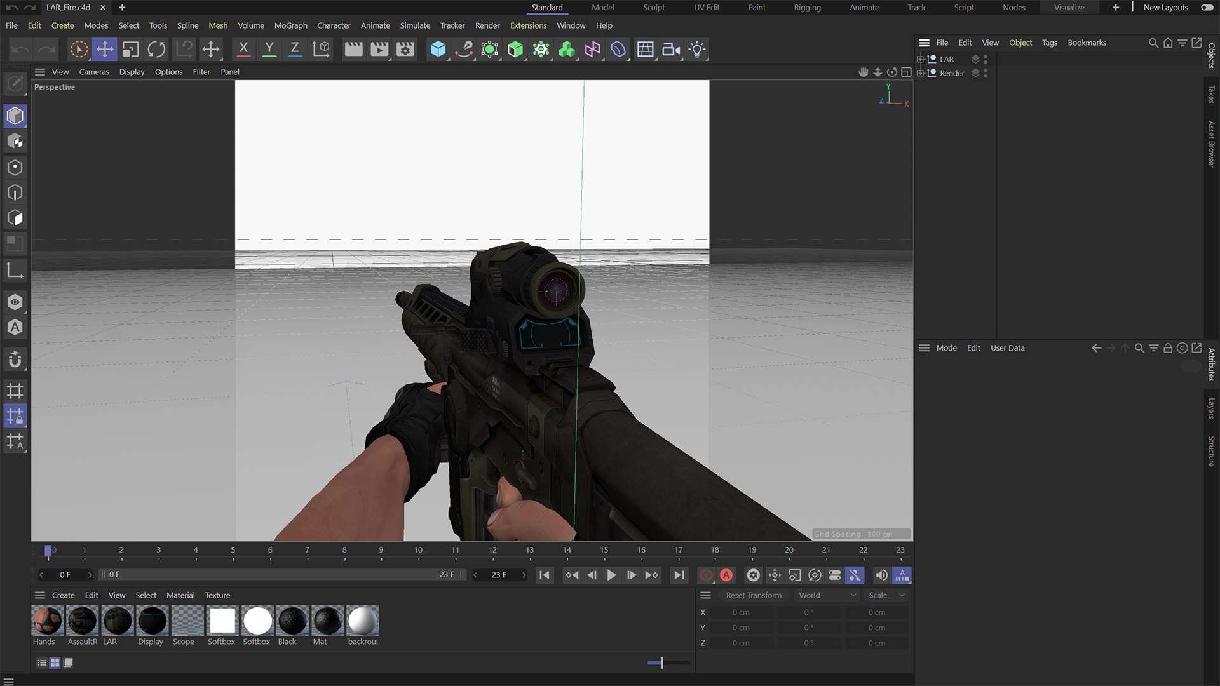Open the World coordinate system dropdown
This screenshot has width=1220, height=686.
[828, 595]
